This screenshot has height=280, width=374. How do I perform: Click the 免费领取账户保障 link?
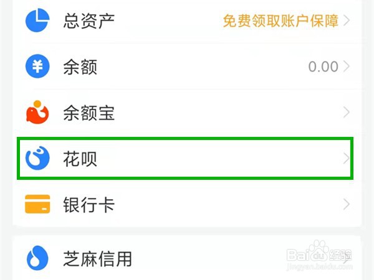(280, 21)
